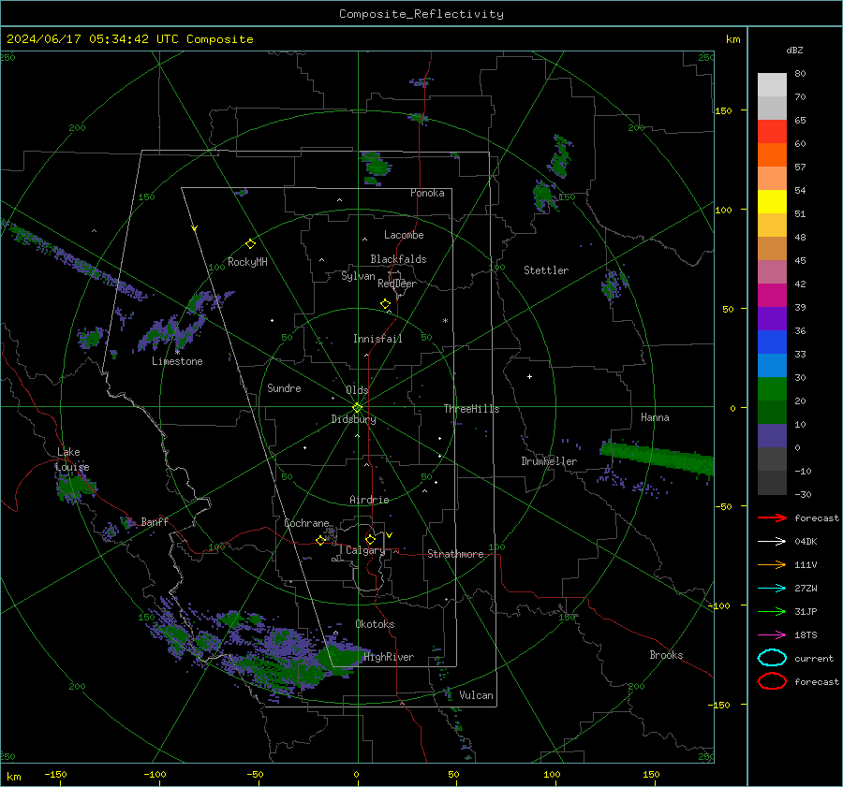Click the RockyMH location label
The image size is (843, 787).
[247, 262]
